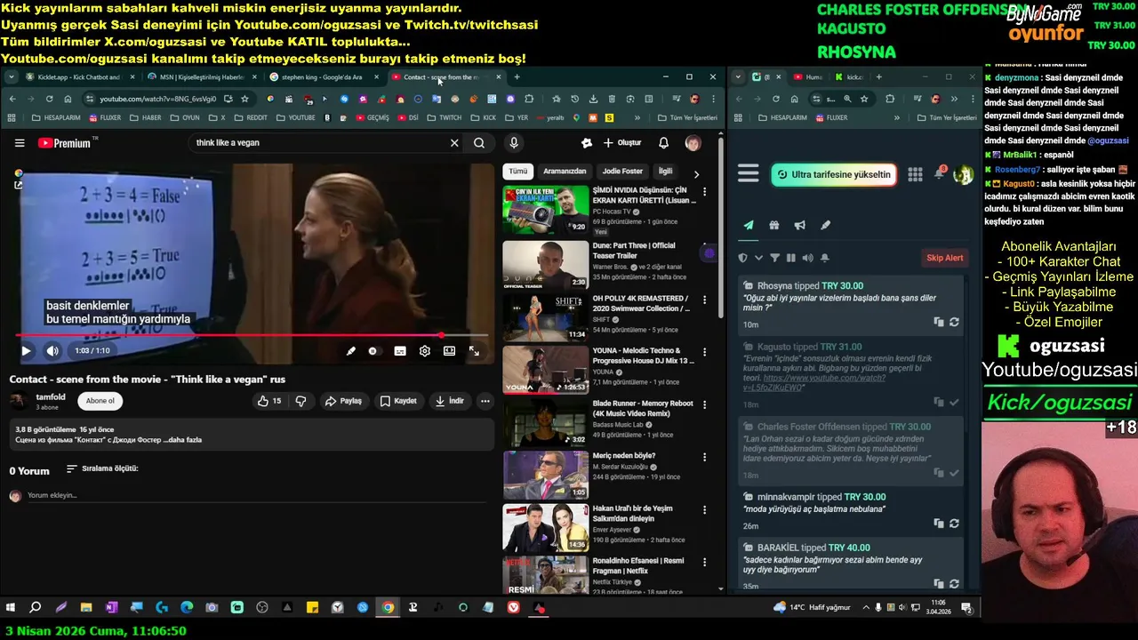Open YouTube notifications bell

(663, 142)
